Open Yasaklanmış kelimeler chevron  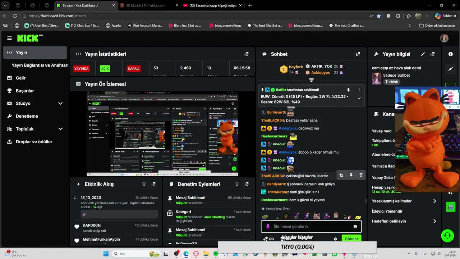click(434, 201)
